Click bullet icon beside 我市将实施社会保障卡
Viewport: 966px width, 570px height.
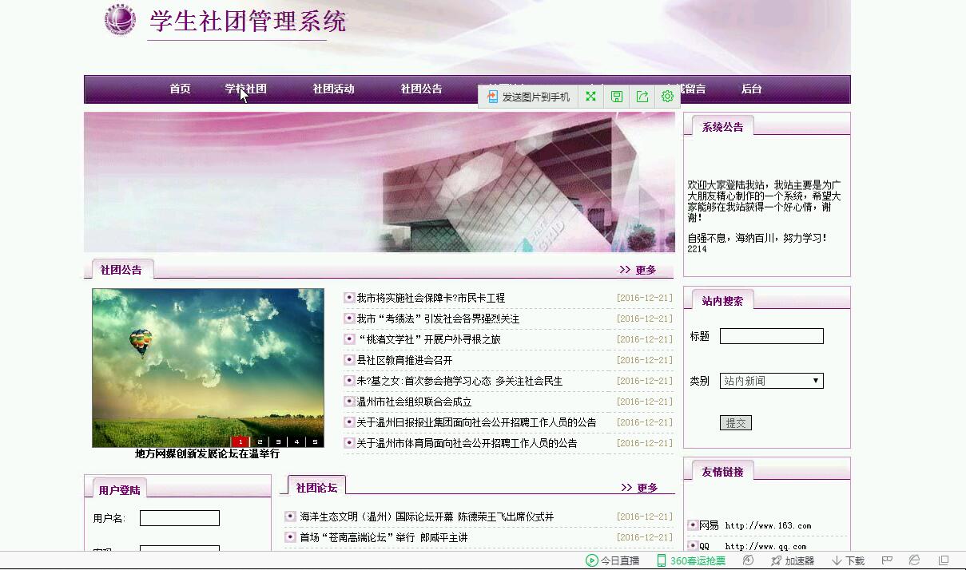(x=349, y=298)
